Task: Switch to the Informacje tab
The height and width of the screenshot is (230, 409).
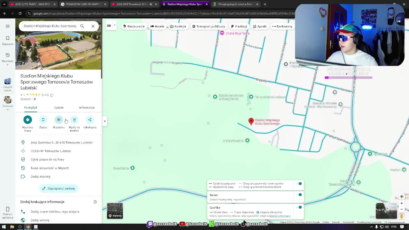Action: [87, 108]
